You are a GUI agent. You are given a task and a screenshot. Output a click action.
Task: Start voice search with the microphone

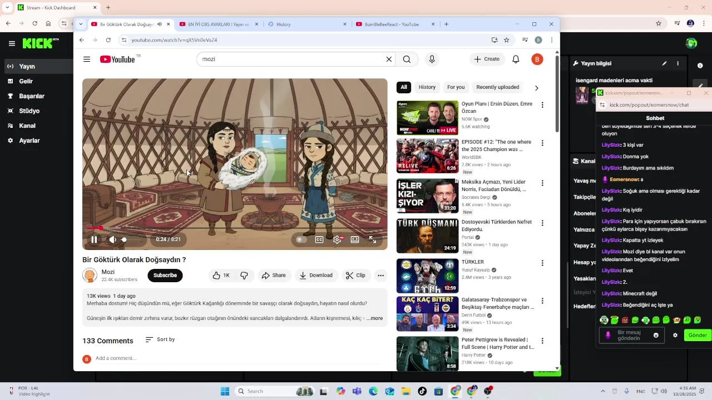pyautogui.click(x=432, y=59)
